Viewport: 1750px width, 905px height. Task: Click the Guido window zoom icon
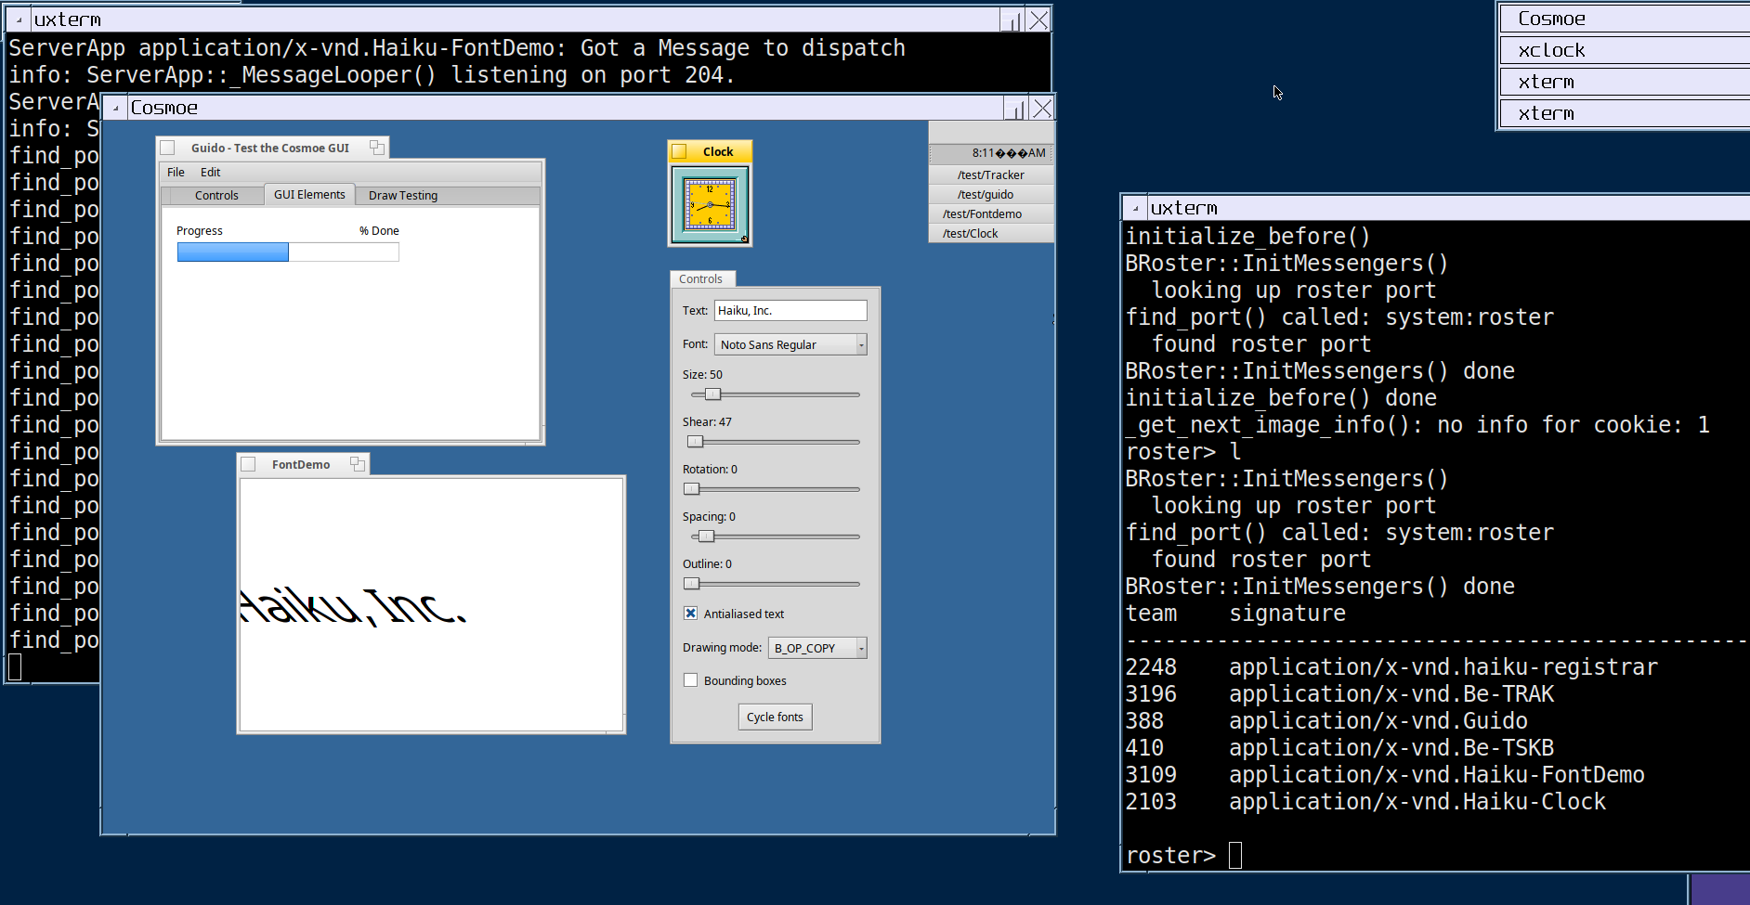tap(376, 148)
